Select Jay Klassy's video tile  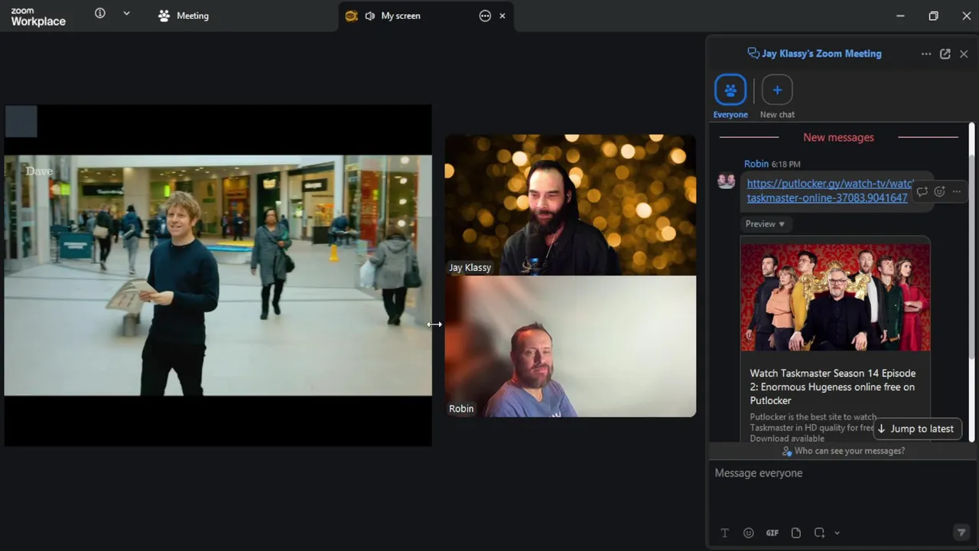pos(571,205)
